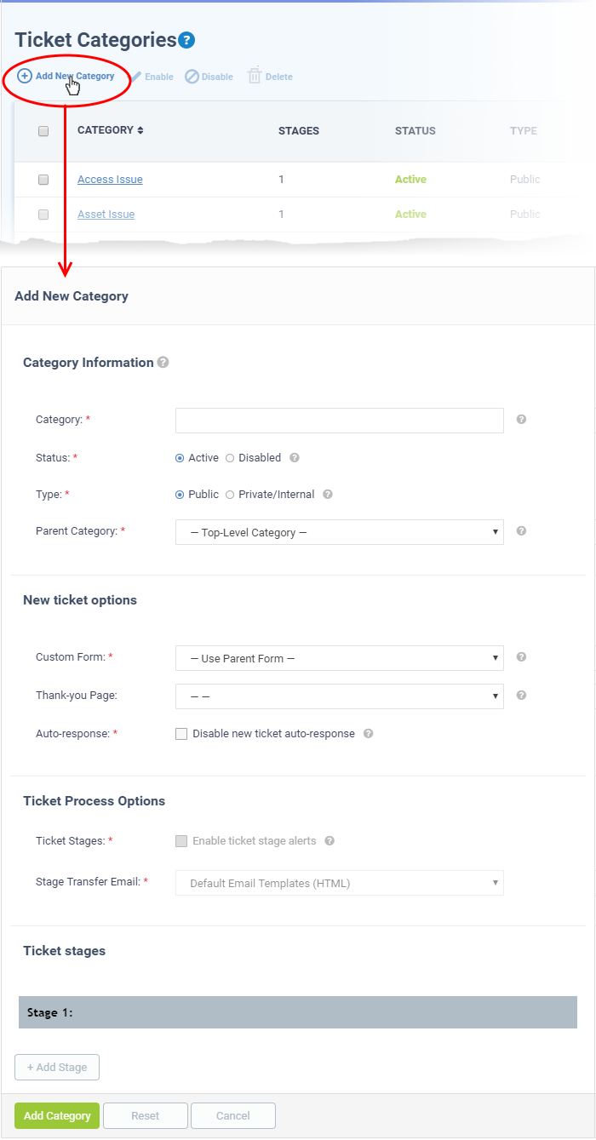Click help icon beside the Category text field

pyautogui.click(x=521, y=419)
